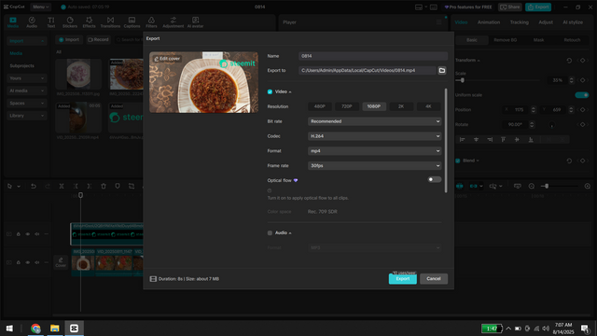Uncheck the Video export checkbox
This screenshot has width=597, height=336.
pos(270,91)
